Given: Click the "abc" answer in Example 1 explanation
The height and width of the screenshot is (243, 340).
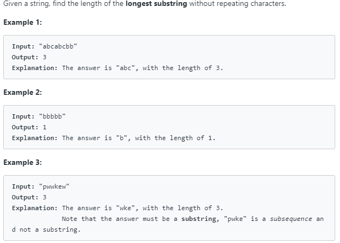Looking at the screenshot, I should 126,68.
